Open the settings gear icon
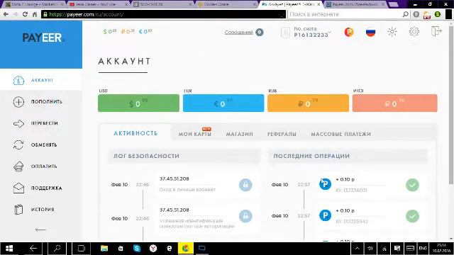Screen dimensions: 454x255 coord(414,31)
